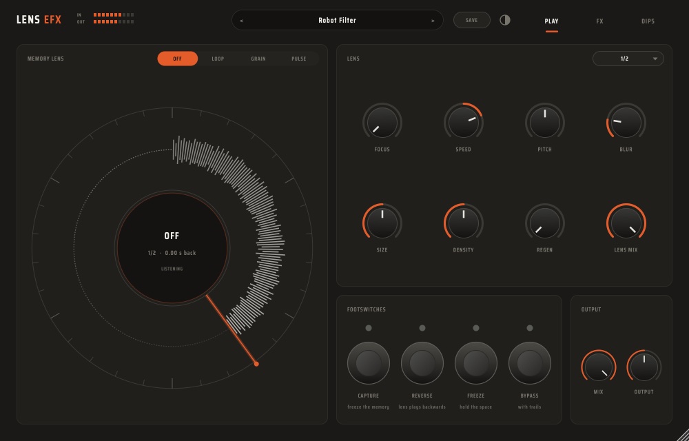Engage the BYPASS footswitch
The height and width of the screenshot is (441, 689).
pos(529,363)
